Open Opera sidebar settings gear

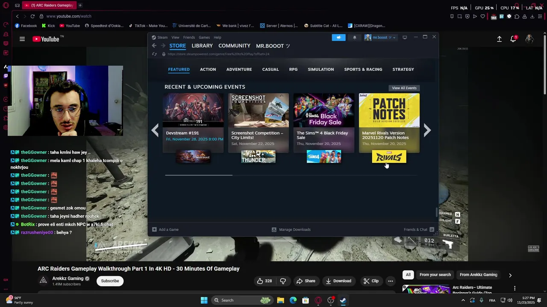click(x=6, y=128)
